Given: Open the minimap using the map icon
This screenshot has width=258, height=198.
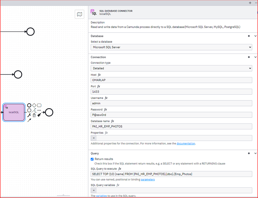Looking at the screenshot, I should click(79, 14).
